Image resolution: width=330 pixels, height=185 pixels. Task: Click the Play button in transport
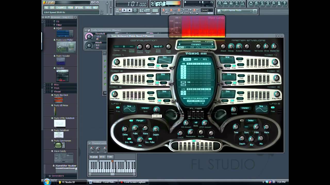[x=124, y=10]
